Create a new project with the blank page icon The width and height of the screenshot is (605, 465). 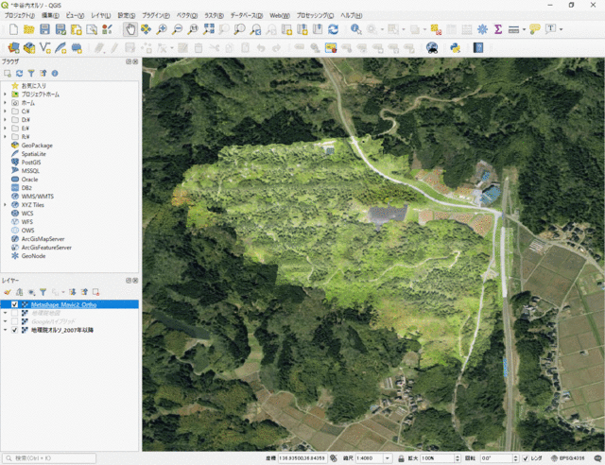pyautogui.click(x=13, y=29)
